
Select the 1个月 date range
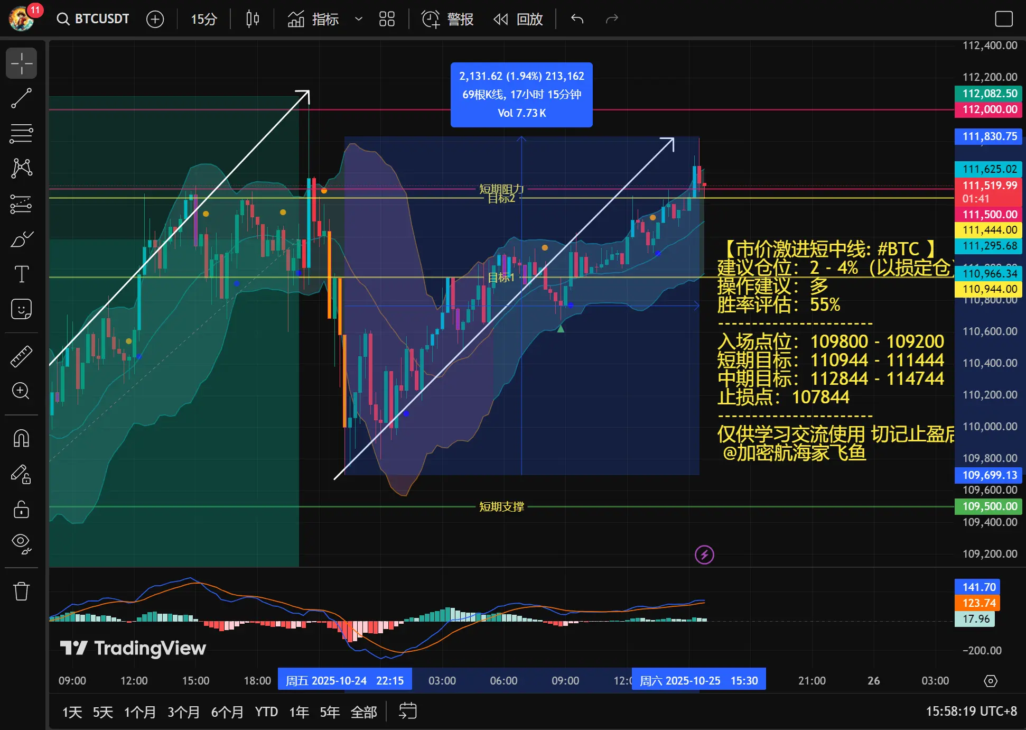tap(139, 712)
